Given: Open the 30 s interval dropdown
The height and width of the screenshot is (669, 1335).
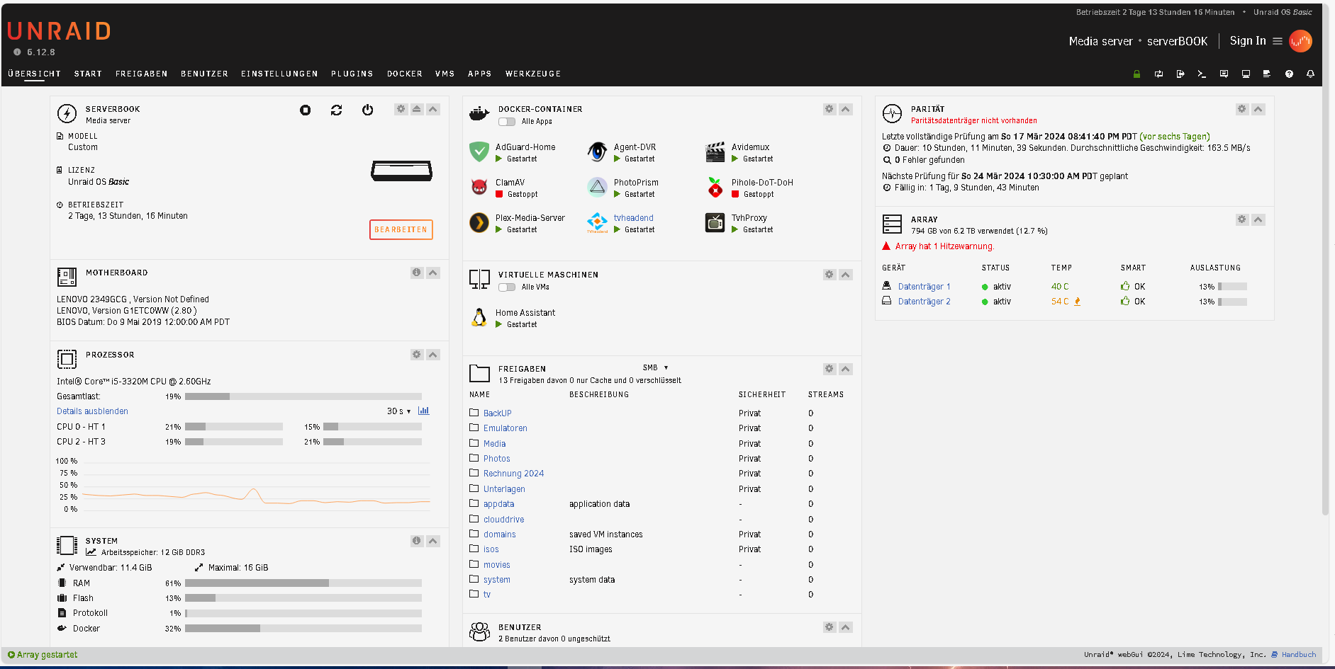Looking at the screenshot, I should [398, 411].
